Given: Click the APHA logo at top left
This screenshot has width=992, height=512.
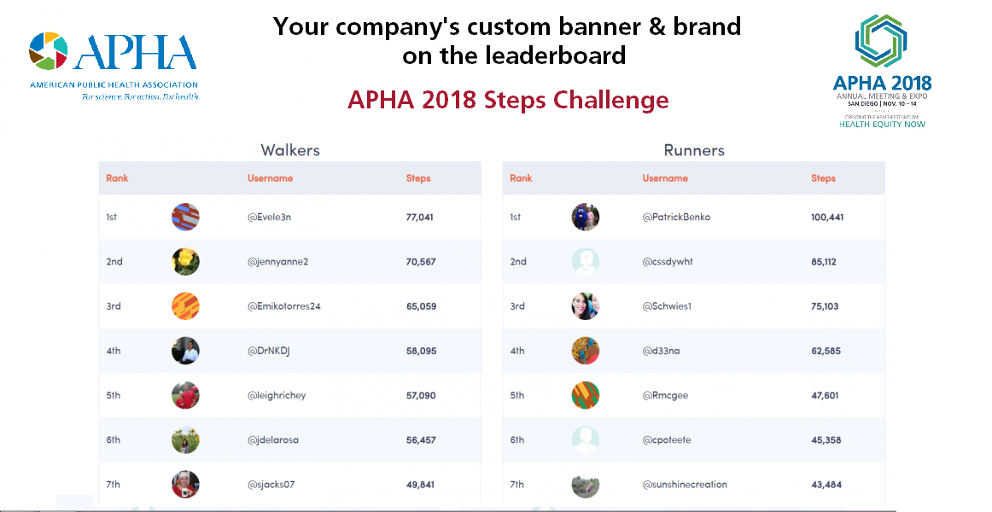Looking at the screenshot, I should coord(114,66).
